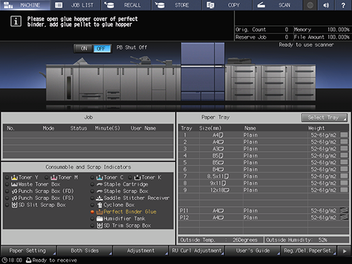Click the information icon beside the message
Screen dimensions: 352x264
pyautogui.click(x=16, y=22)
